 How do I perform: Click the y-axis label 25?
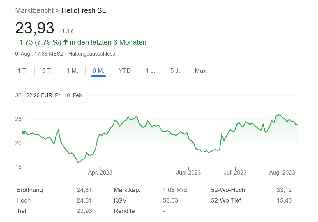coord(18,119)
